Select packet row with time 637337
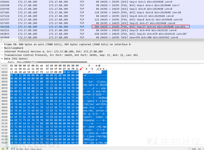The height and width of the screenshot is (150, 204). [102, 20]
